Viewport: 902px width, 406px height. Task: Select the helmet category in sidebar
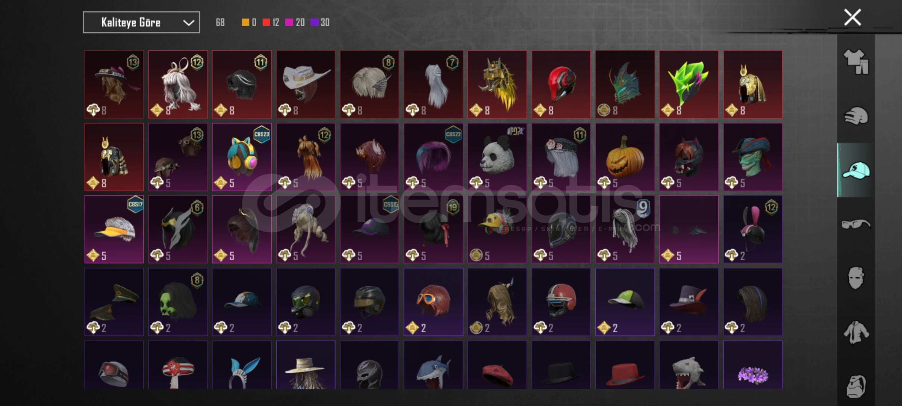coord(856,116)
